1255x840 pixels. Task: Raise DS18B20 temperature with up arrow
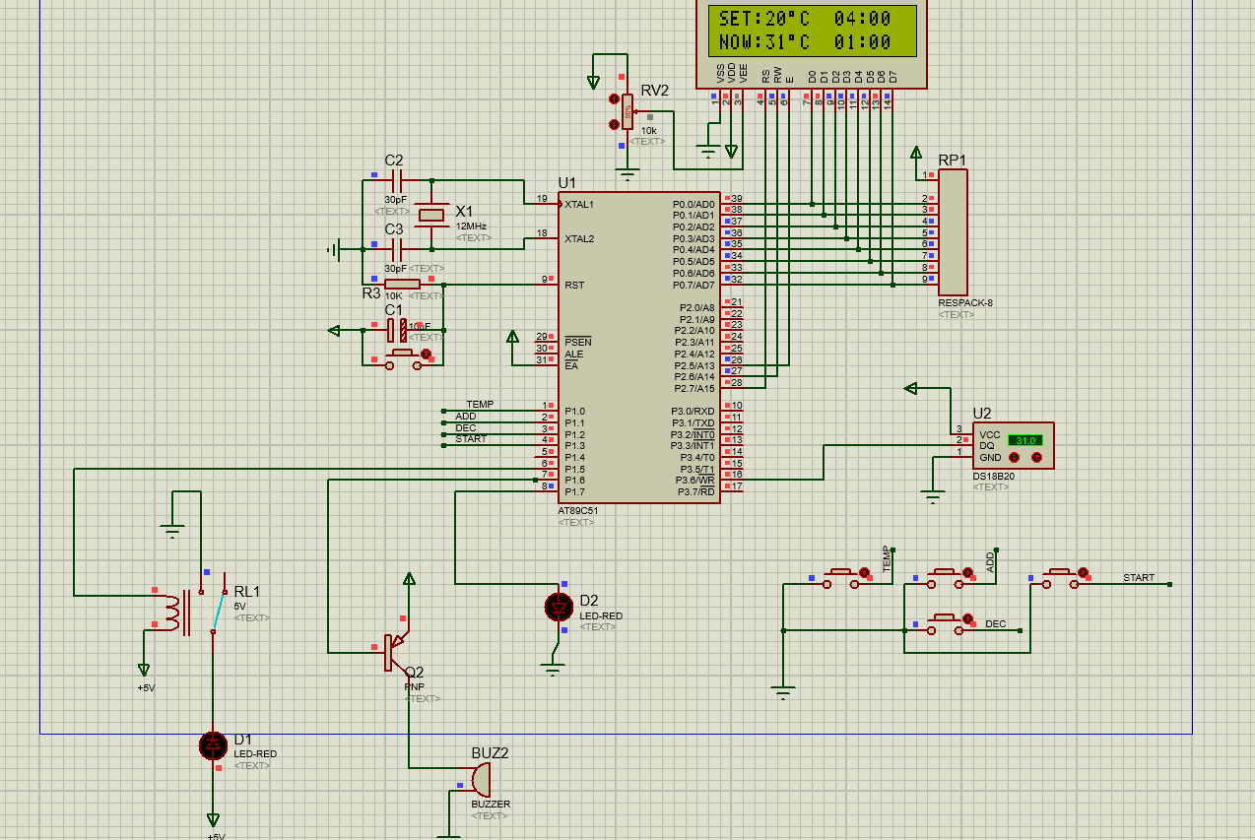[x=1036, y=458]
